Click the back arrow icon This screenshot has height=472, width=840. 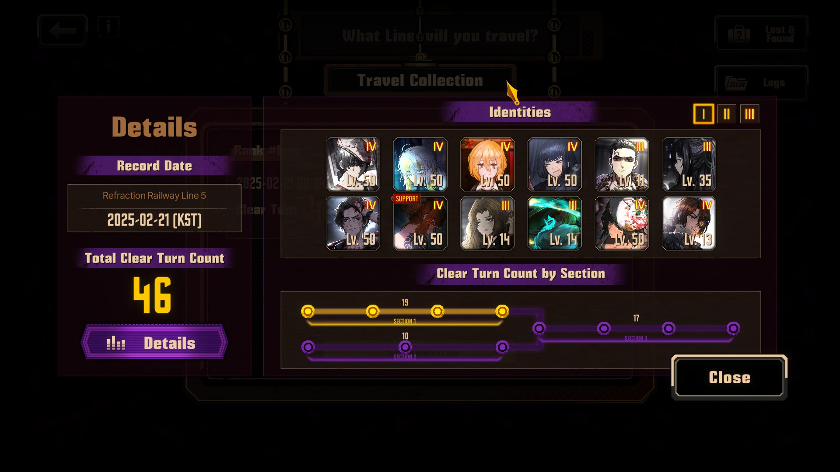pyautogui.click(x=63, y=30)
